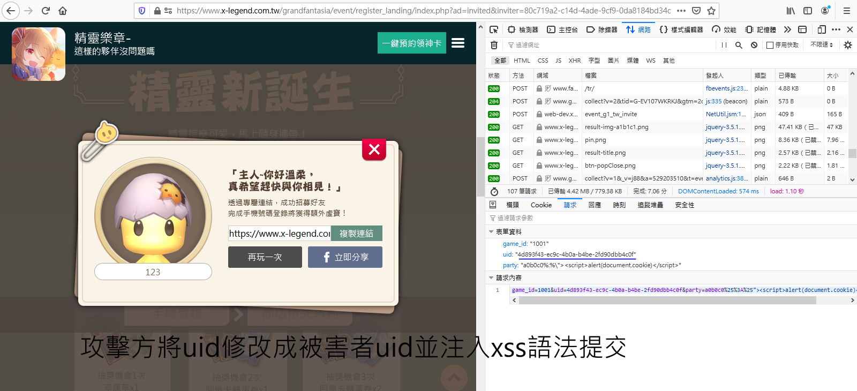Open the Firefox library icon
Screen dimensions: 857x391
pos(791,11)
